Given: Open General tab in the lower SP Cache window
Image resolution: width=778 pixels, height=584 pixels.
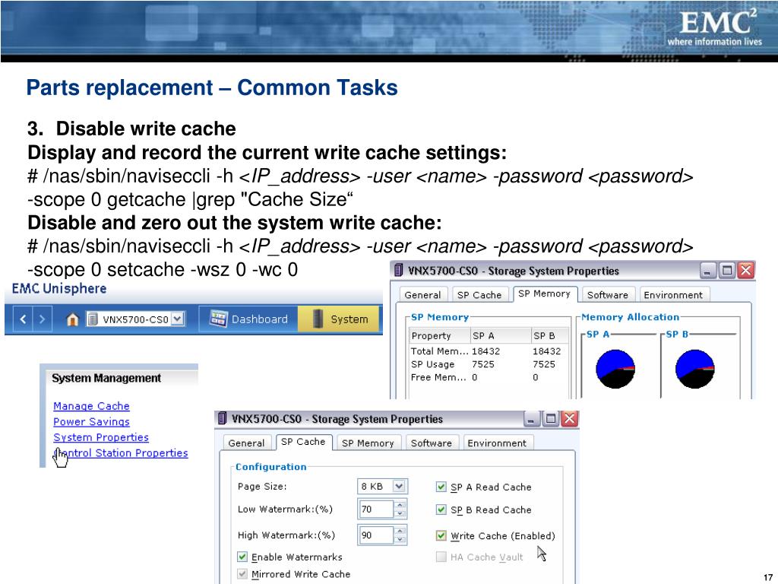Looking at the screenshot, I should tap(247, 443).
